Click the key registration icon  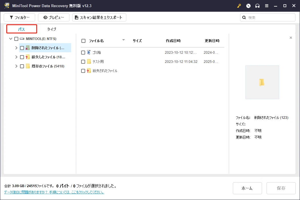[x=239, y=6]
